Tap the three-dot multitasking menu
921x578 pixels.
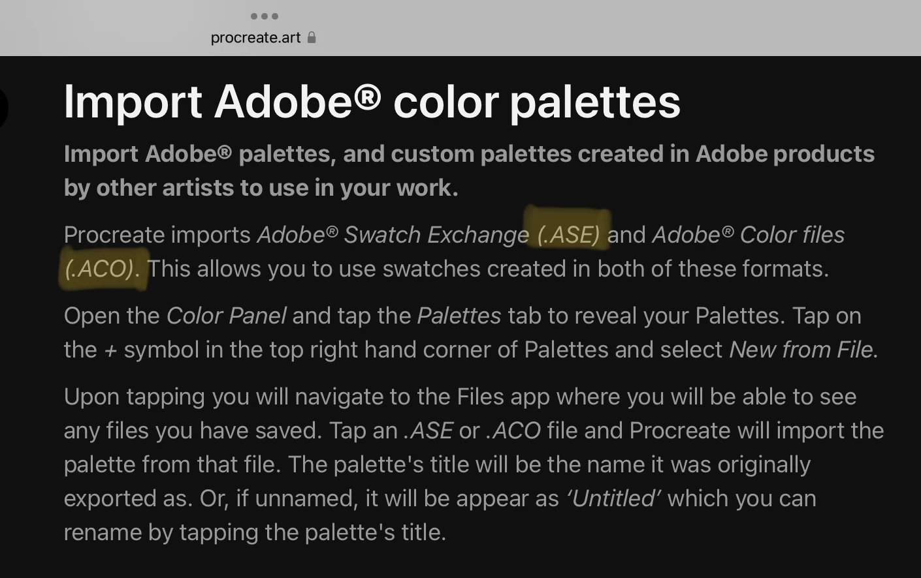265,16
